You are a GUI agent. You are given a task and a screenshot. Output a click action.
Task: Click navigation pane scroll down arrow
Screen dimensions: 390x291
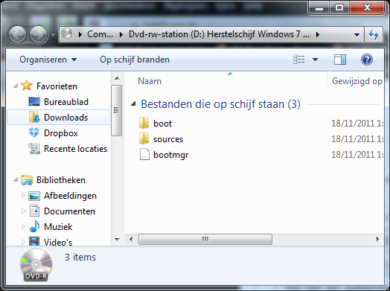click(x=117, y=239)
